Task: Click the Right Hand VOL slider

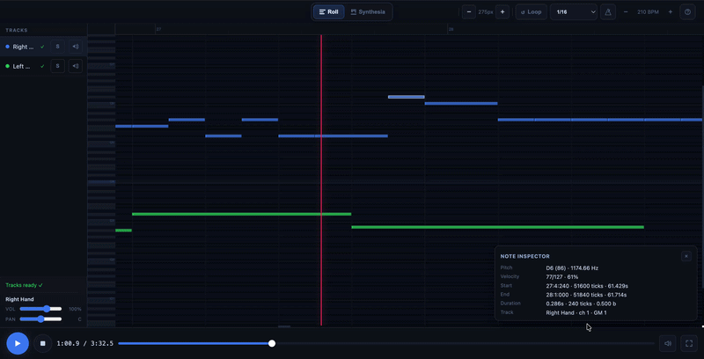Action: 40,309
